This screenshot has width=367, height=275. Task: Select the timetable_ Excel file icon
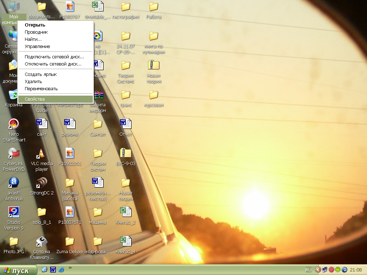(97, 6)
